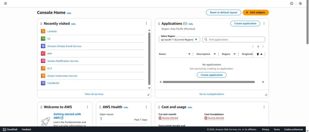The height and width of the screenshot is (132, 309).
Task: Click into the Find applications search field
Action: [234, 40]
